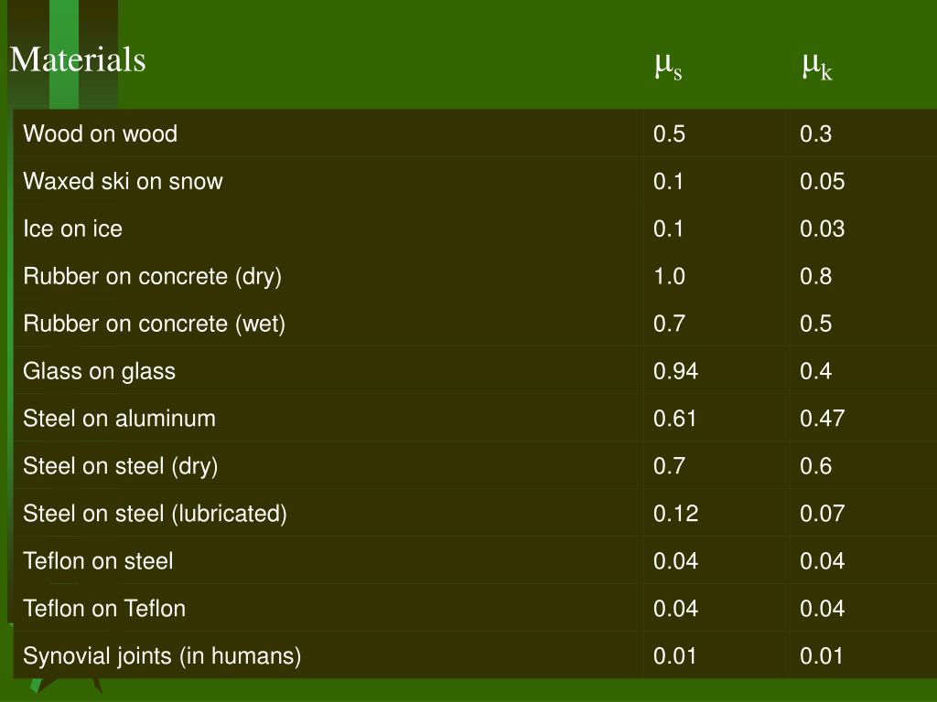Select the 0.04 μs value for Teflon on steel
Viewport: 937px width, 702px height.
pyautogui.click(x=676, y=561)
